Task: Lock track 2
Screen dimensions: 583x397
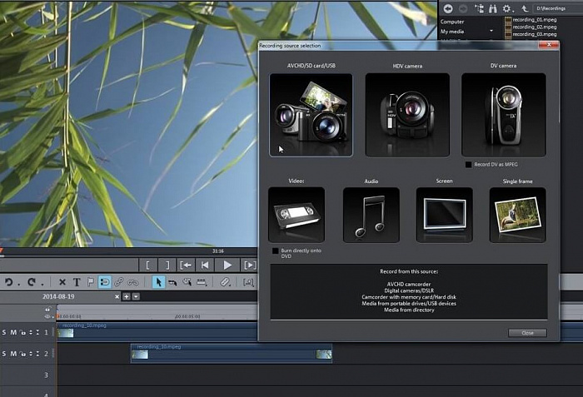Action: pyautogui.click(x=22, y=355)
